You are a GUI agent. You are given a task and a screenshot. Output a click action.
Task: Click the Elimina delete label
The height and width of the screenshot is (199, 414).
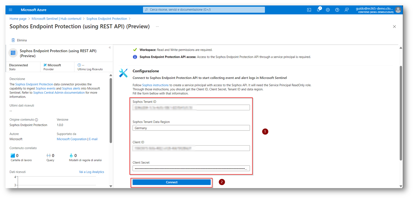[x=22, y=40]
